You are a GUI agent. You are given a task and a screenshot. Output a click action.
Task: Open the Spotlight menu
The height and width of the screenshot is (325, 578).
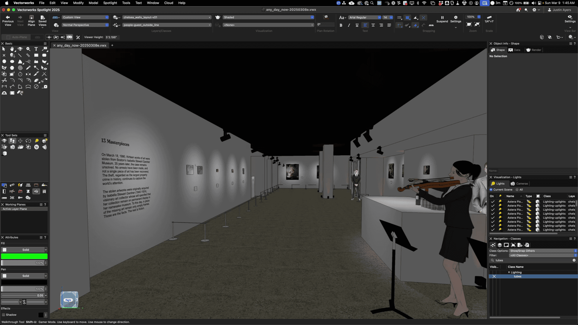pos(110,3)
